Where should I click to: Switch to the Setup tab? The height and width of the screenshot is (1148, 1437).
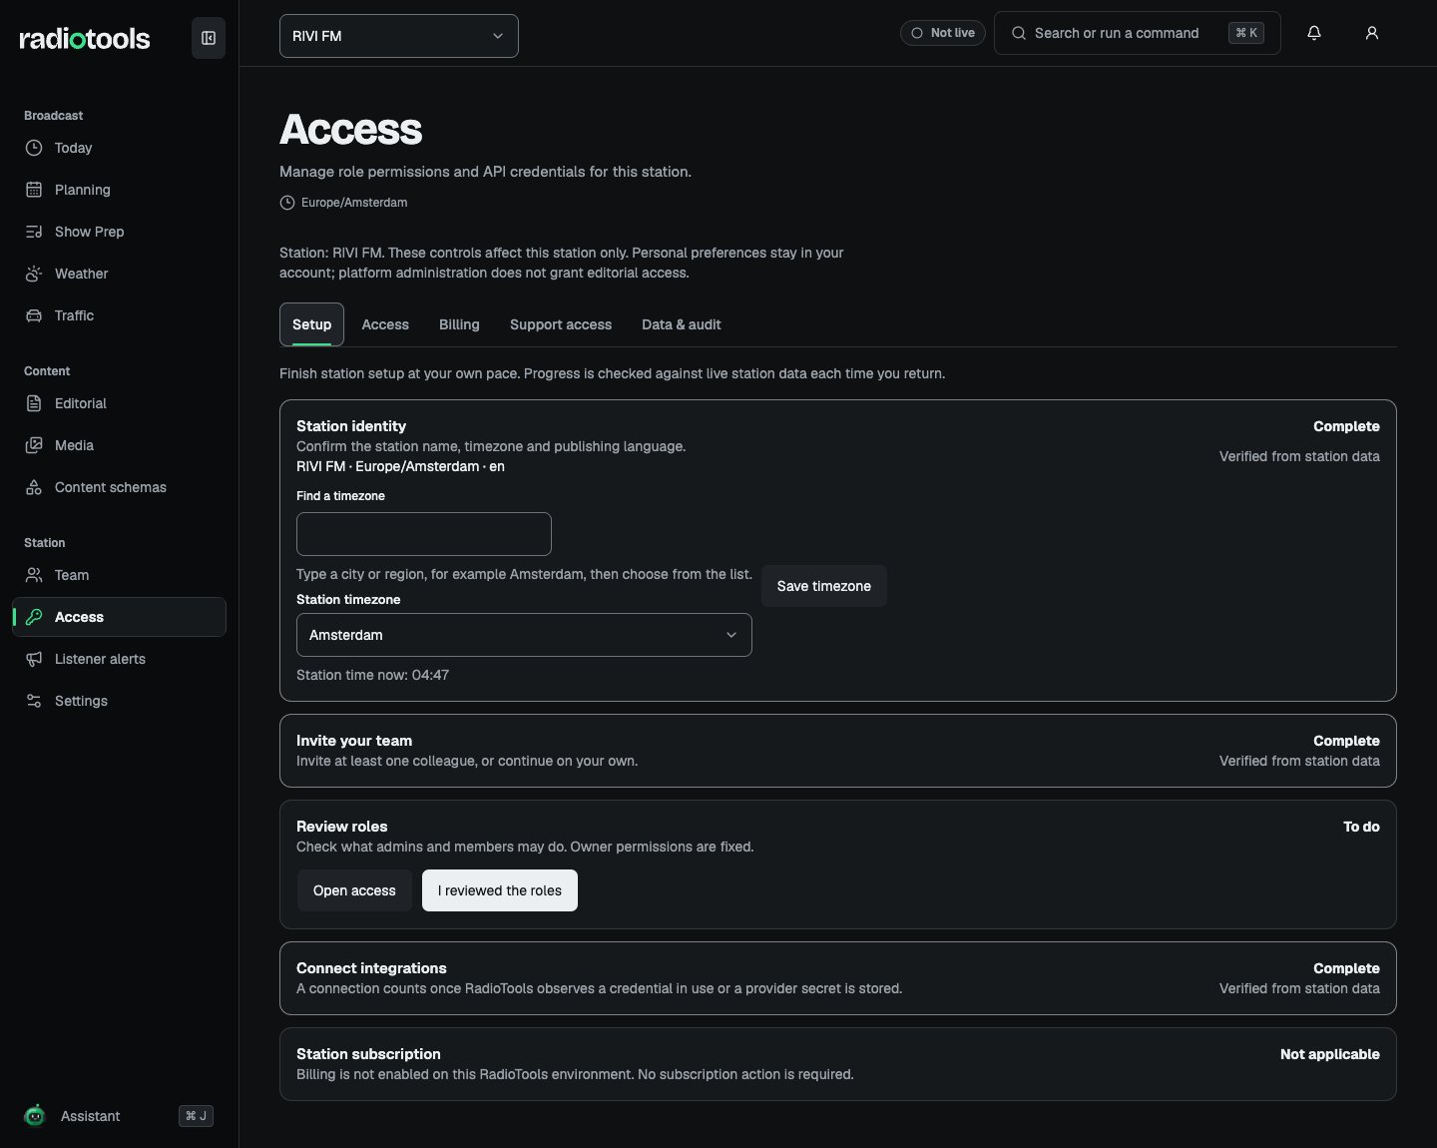311,324
